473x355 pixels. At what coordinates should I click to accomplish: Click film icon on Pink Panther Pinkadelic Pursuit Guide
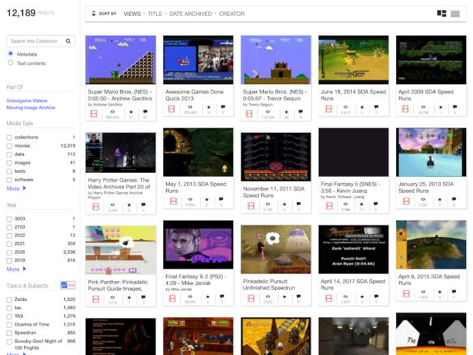pyautogui.click(x=95, y=299)
